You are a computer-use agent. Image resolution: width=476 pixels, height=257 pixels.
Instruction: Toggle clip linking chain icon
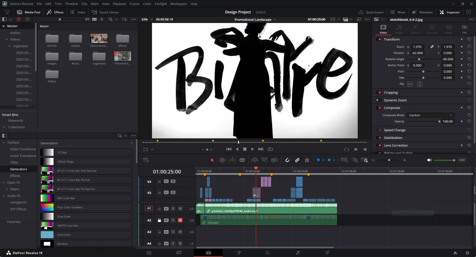(x=297, y=160)
